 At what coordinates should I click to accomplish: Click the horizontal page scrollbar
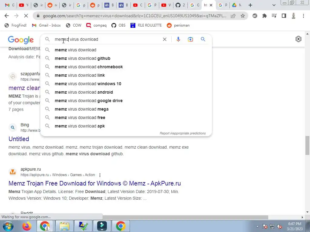tap(185, 217)
